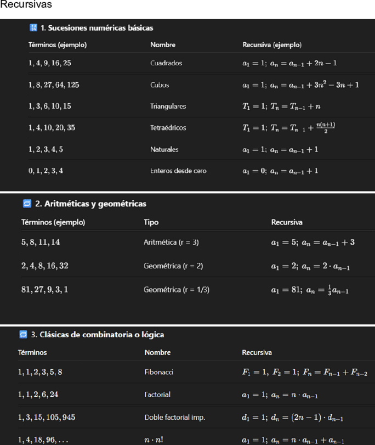
Task: Click the Geométrica (r = 1/3) recursive formula
Action: tap(310, 290)
